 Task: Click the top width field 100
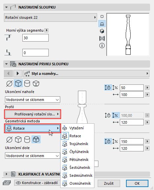132,95
